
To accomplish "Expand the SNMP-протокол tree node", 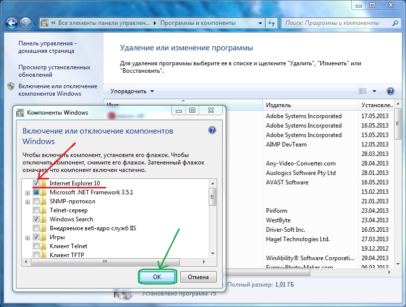I will pos(28,202).
